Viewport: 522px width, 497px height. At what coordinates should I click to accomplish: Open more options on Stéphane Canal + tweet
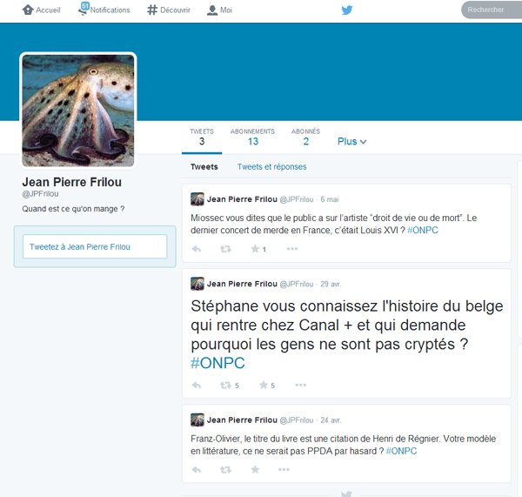click(300, 385)
